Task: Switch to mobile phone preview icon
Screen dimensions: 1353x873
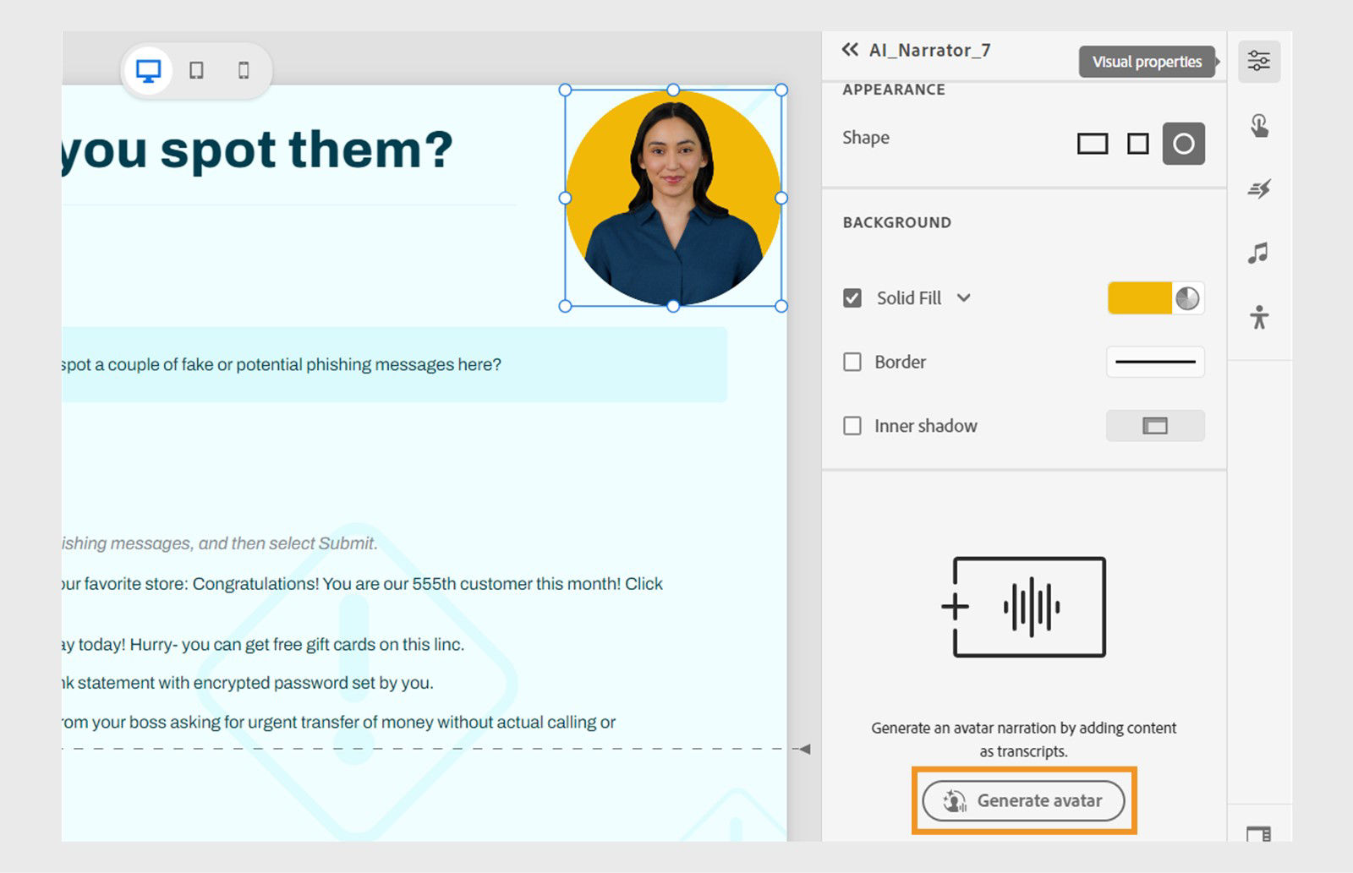Action: [x=244, y=72]
